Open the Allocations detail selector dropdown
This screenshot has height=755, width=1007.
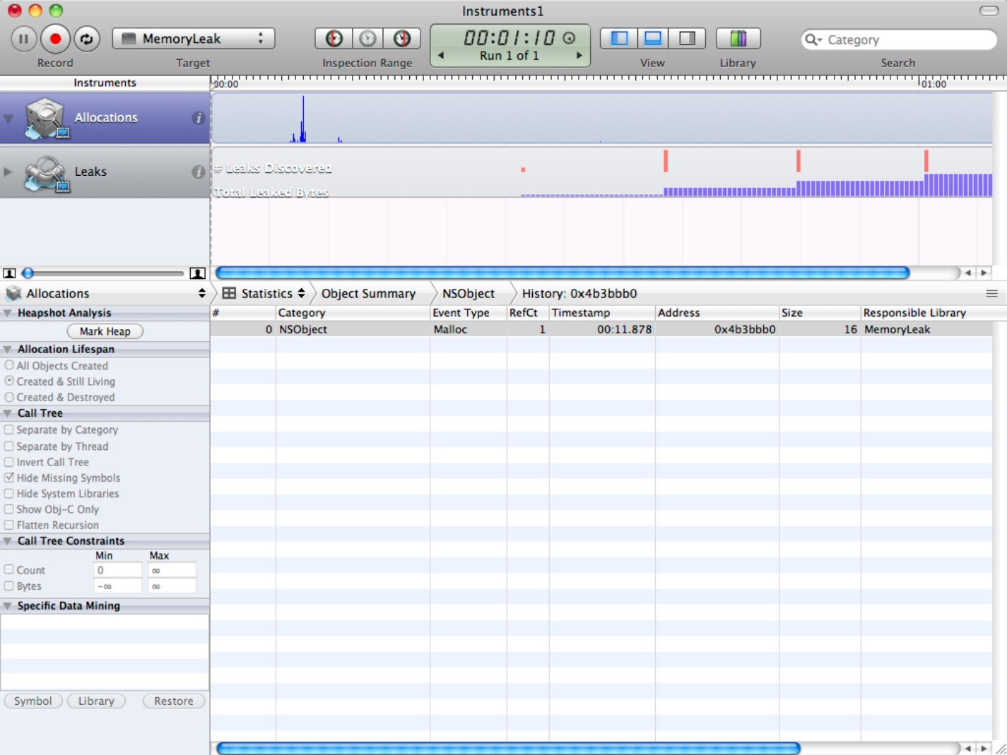coord(105,293)
